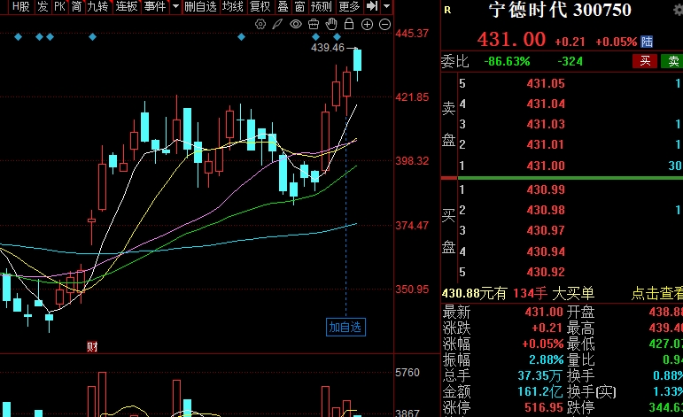
Task: Select bid level 5 price 430.92
Action: (546, 272)
